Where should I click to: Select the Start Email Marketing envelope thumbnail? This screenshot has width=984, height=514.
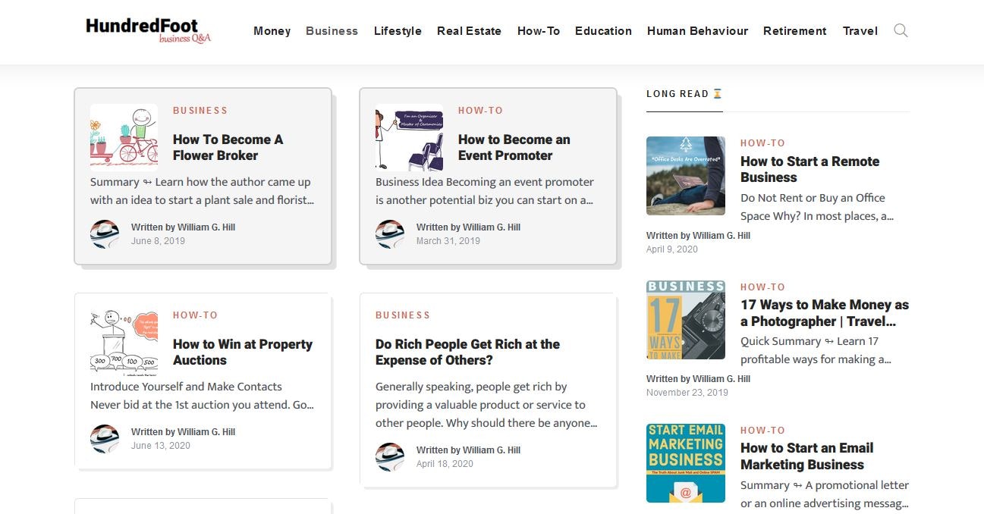coord(685,462)
